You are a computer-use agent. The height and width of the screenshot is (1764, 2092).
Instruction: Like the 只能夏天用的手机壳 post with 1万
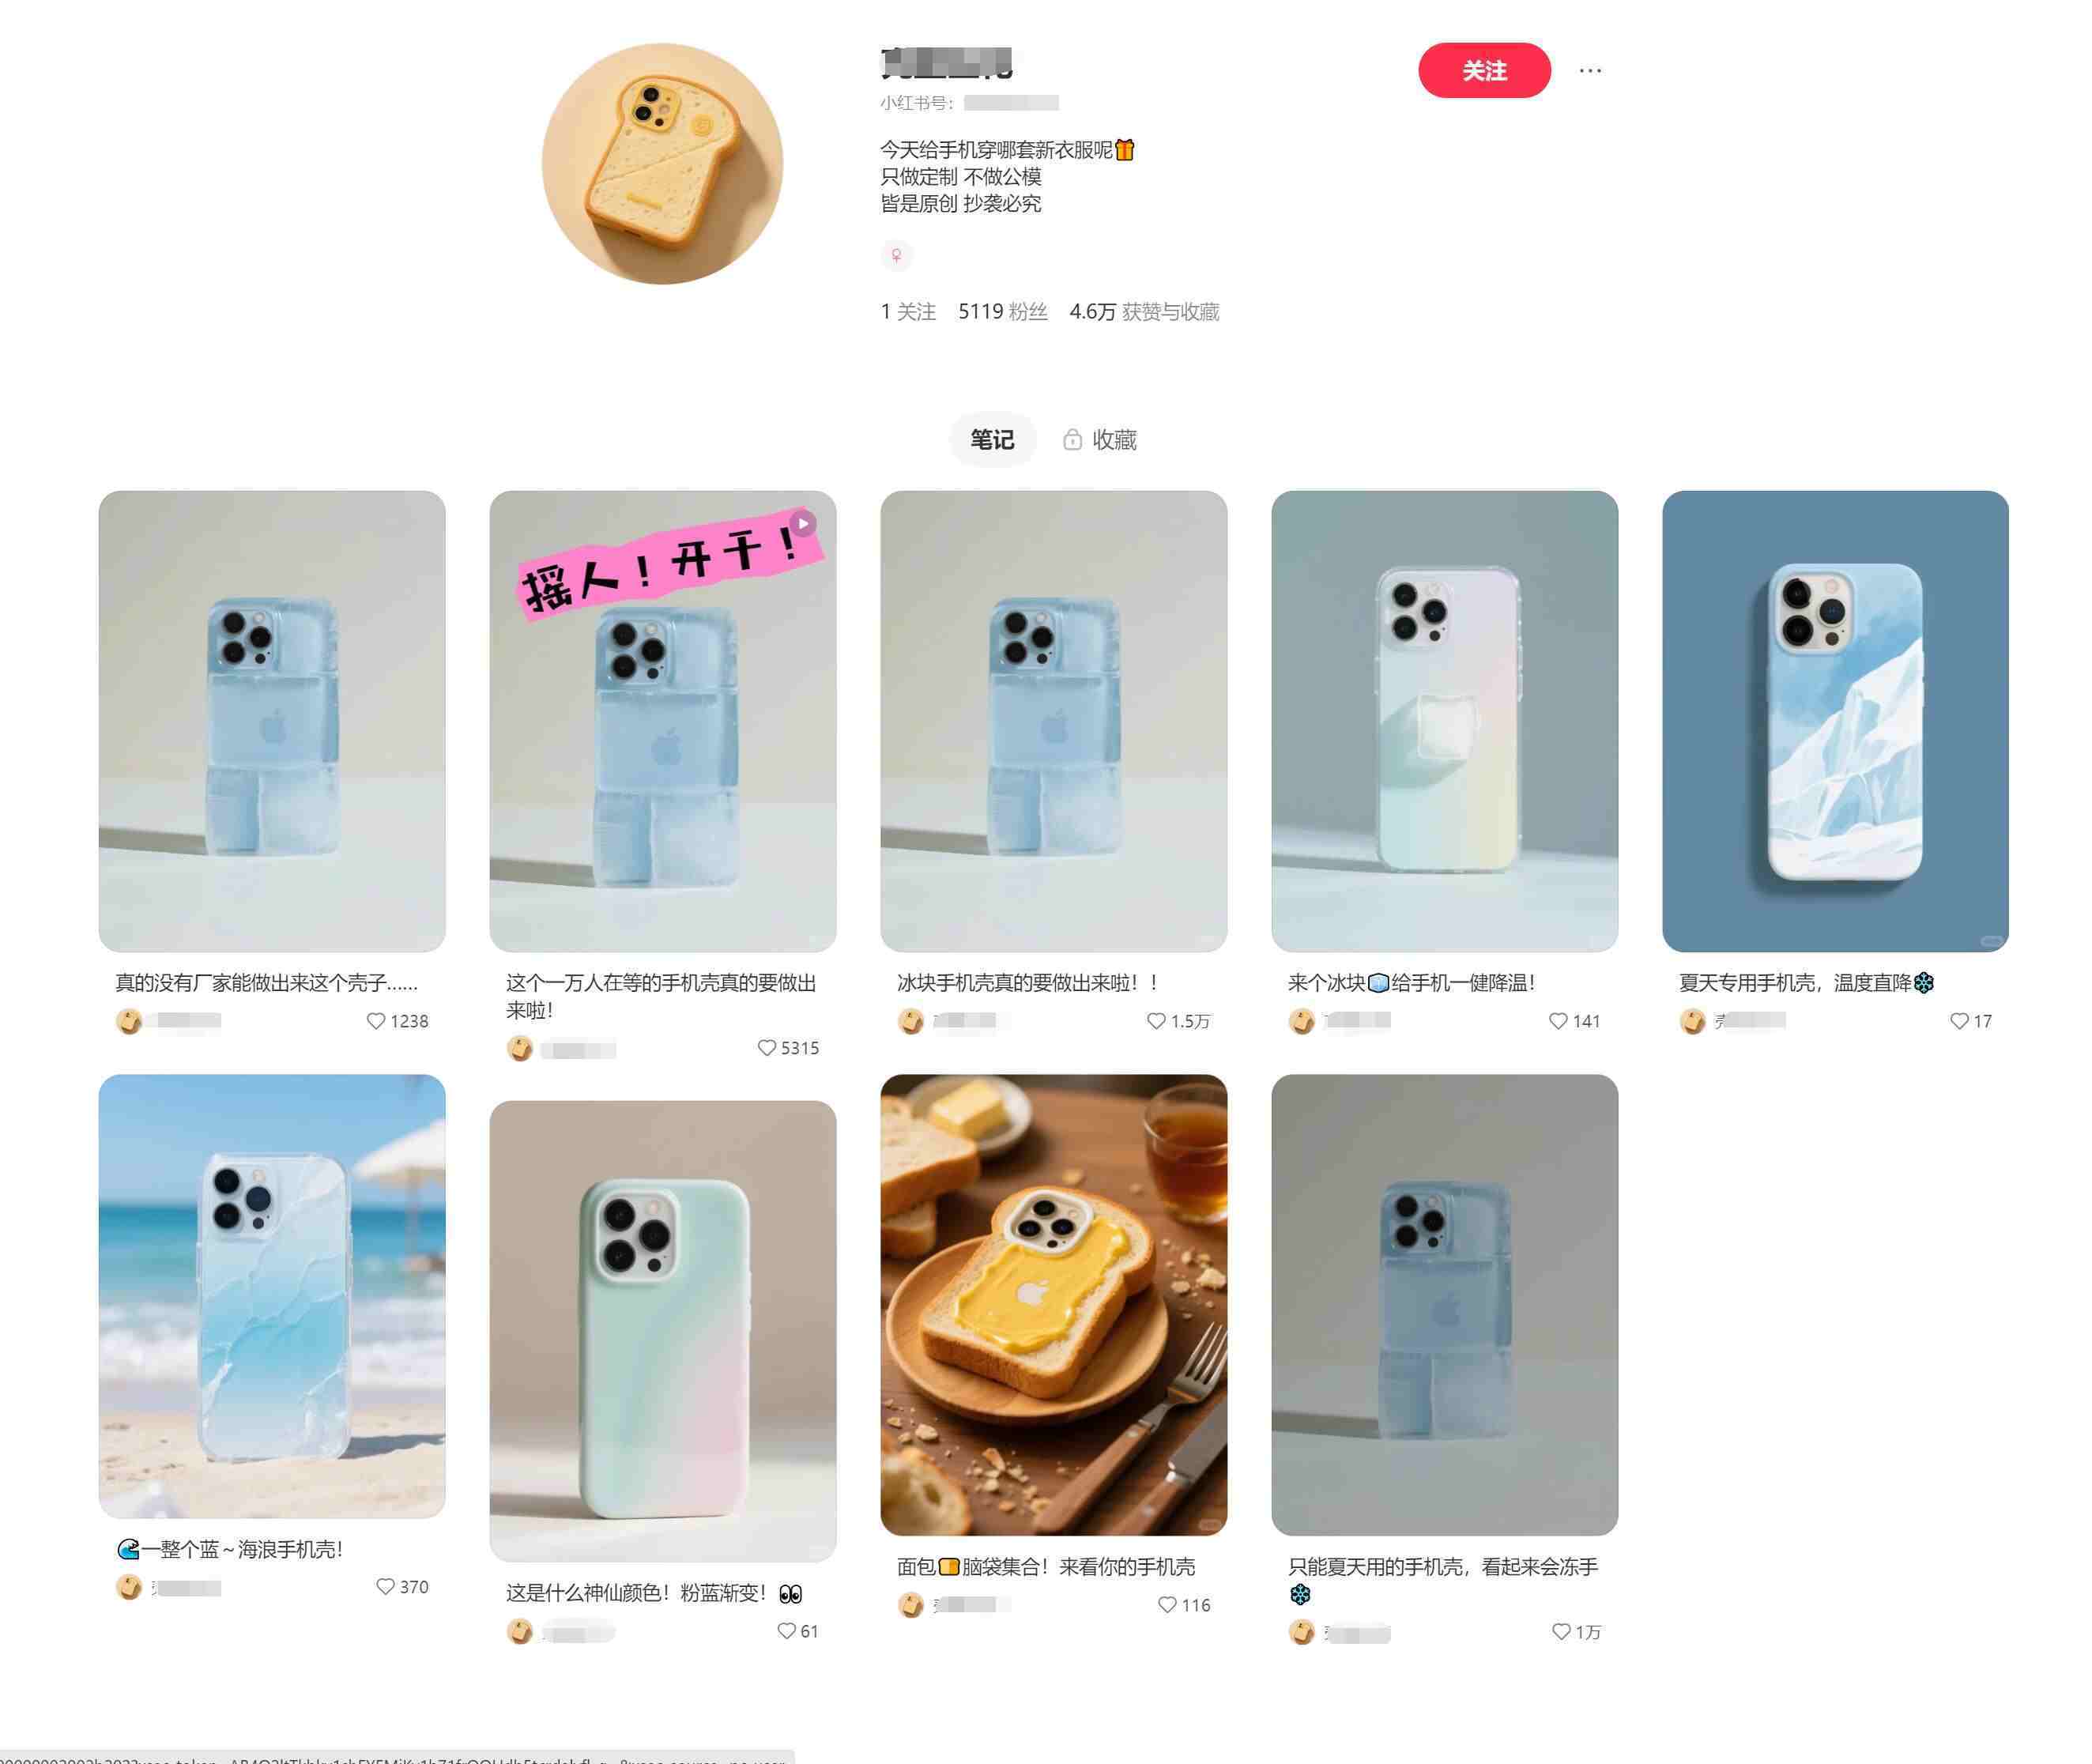[x=1561, y=1632]
